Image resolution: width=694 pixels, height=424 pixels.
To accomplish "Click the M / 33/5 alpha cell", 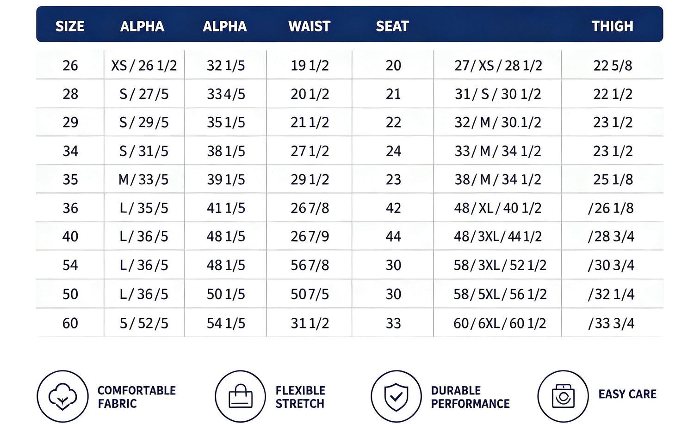I will 144,180.
